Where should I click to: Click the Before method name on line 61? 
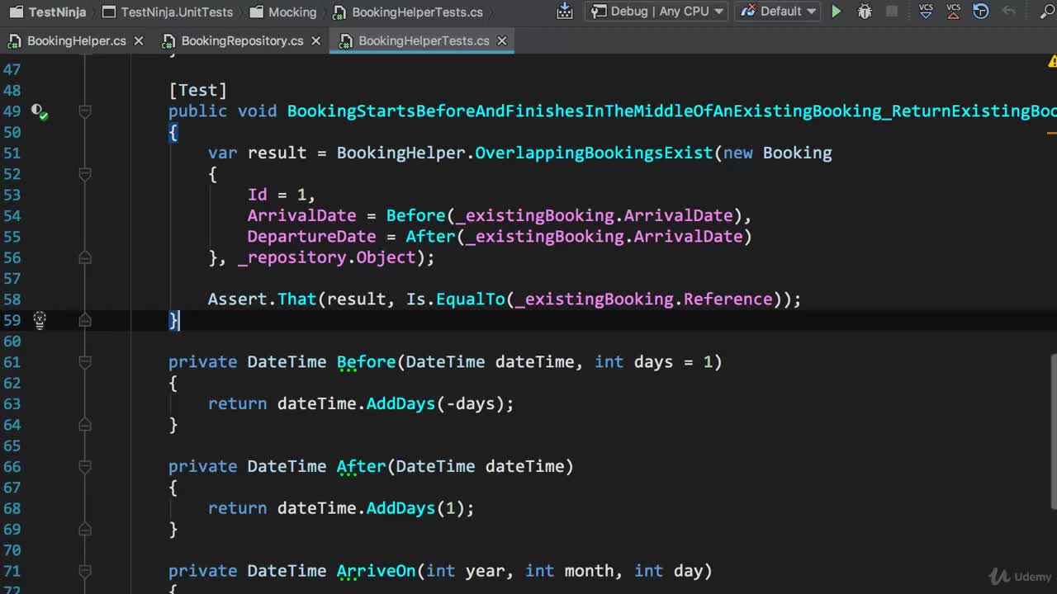pos(366,362)
